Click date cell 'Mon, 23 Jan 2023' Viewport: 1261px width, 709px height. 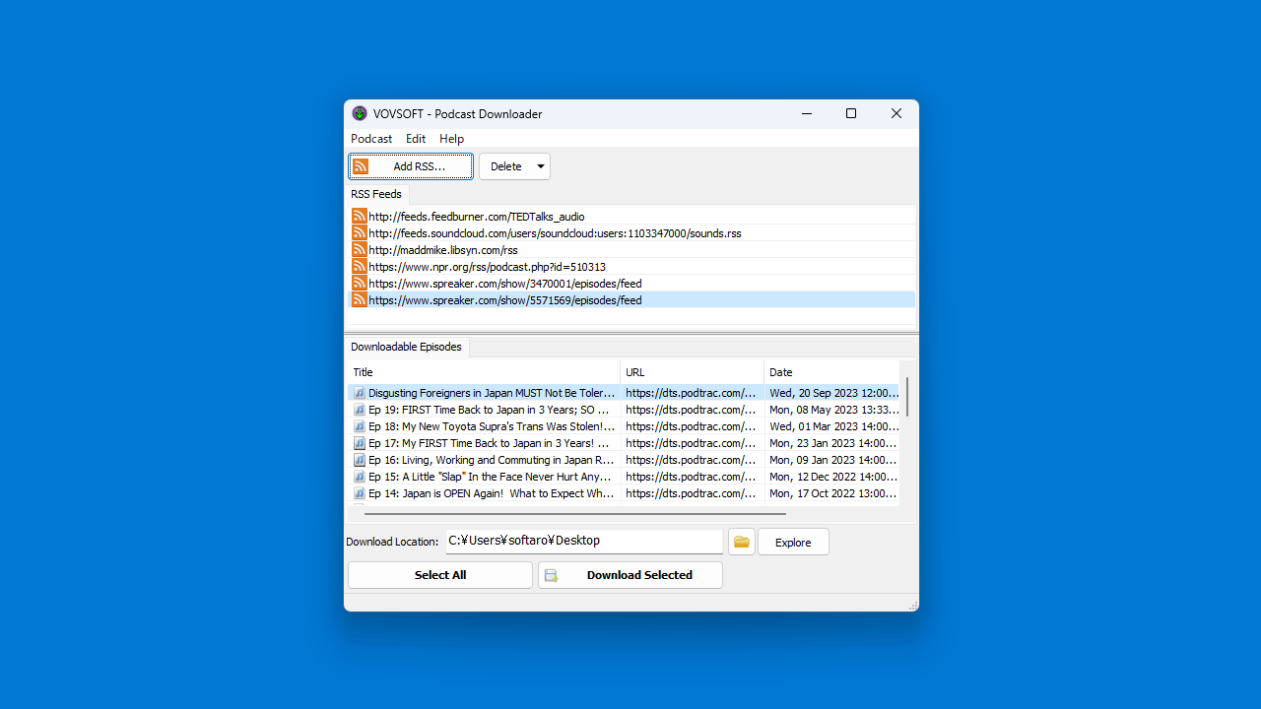(x=833, y=443)
